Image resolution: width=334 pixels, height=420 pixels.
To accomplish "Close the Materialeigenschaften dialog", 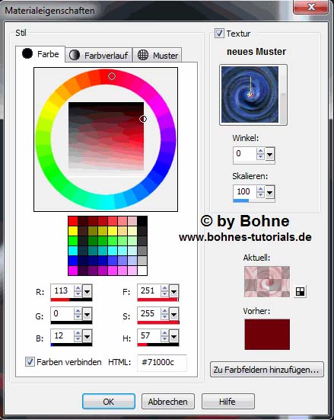I will [311, 7].
